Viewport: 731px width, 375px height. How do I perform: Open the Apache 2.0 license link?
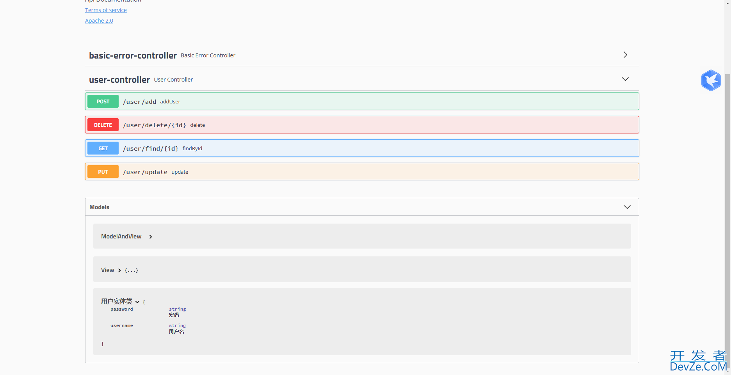click(99, 21)
